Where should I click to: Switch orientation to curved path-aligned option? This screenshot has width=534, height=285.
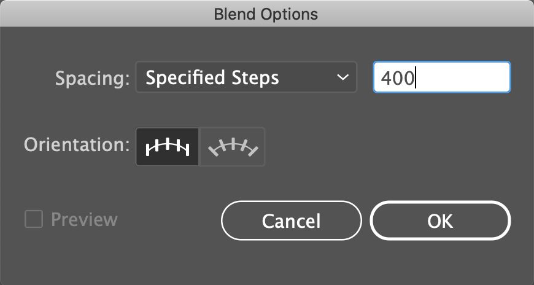click(x=233, y=147)
